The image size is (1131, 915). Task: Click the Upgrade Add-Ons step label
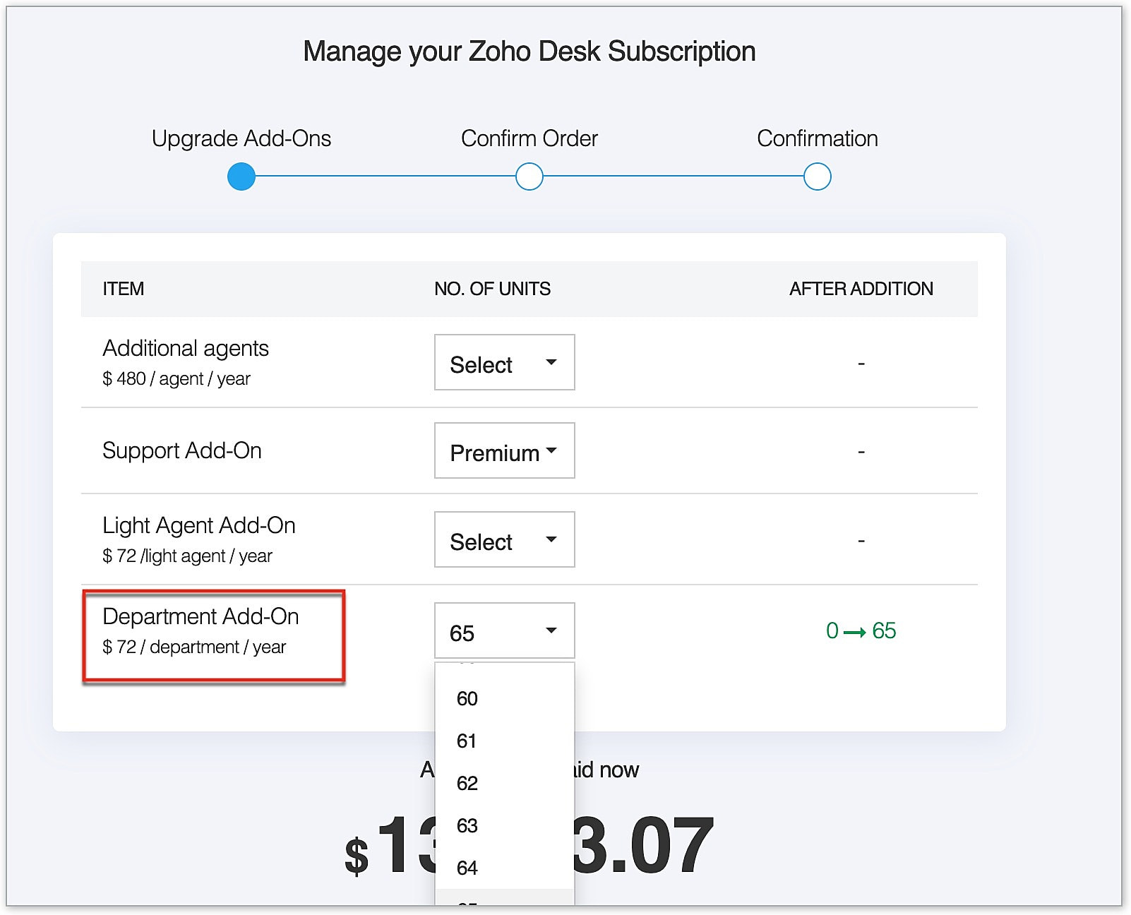click(241, 138)
